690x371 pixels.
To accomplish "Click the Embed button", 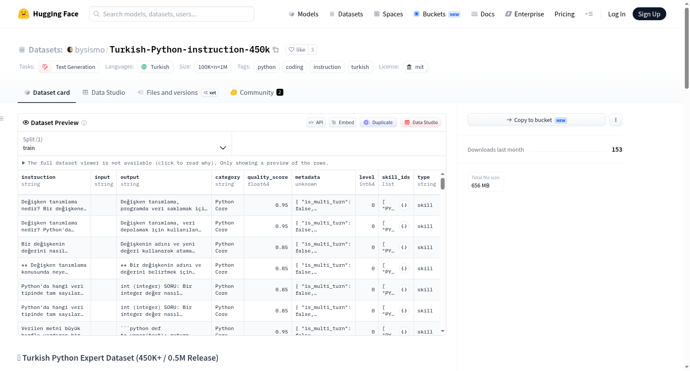I will [x=343, y=122].
